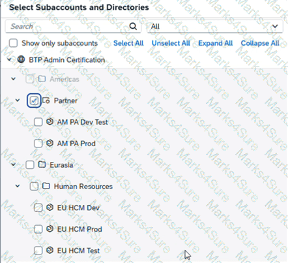Open the All filter dropdown
Image resolution: width=288 pixels, height=263 pixels.
[x=215, y=27]
